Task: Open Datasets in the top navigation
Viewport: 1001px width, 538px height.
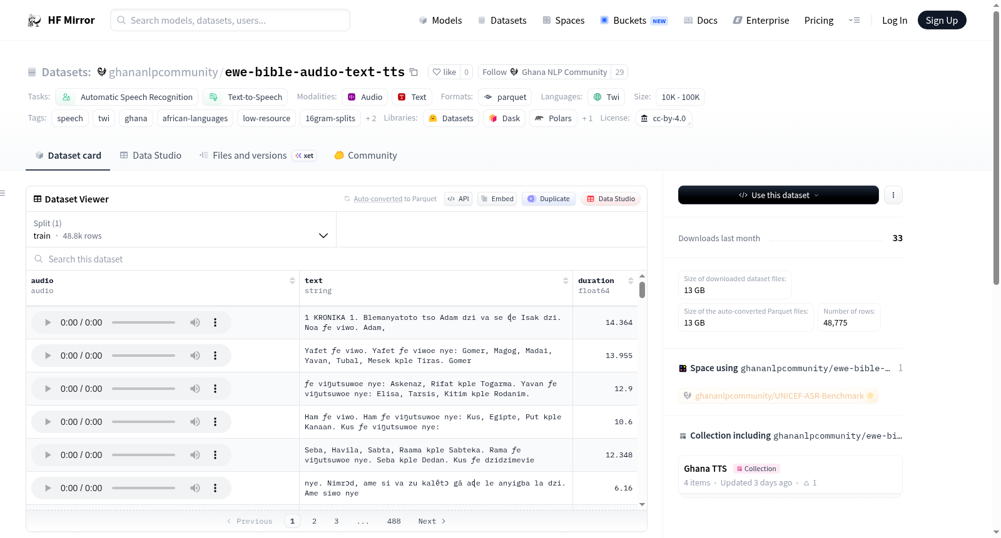Action: (502, 20)
